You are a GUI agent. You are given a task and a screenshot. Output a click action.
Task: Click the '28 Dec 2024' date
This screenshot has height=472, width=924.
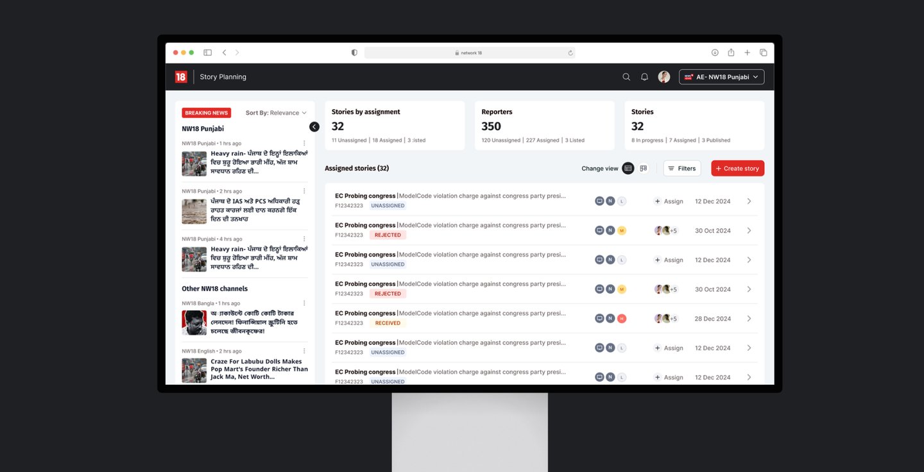pyautogui.click(x=713, y=319)
